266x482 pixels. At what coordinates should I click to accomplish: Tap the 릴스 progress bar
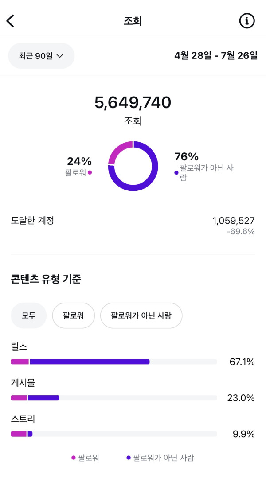pyautogui.click(x=113, y=361)
